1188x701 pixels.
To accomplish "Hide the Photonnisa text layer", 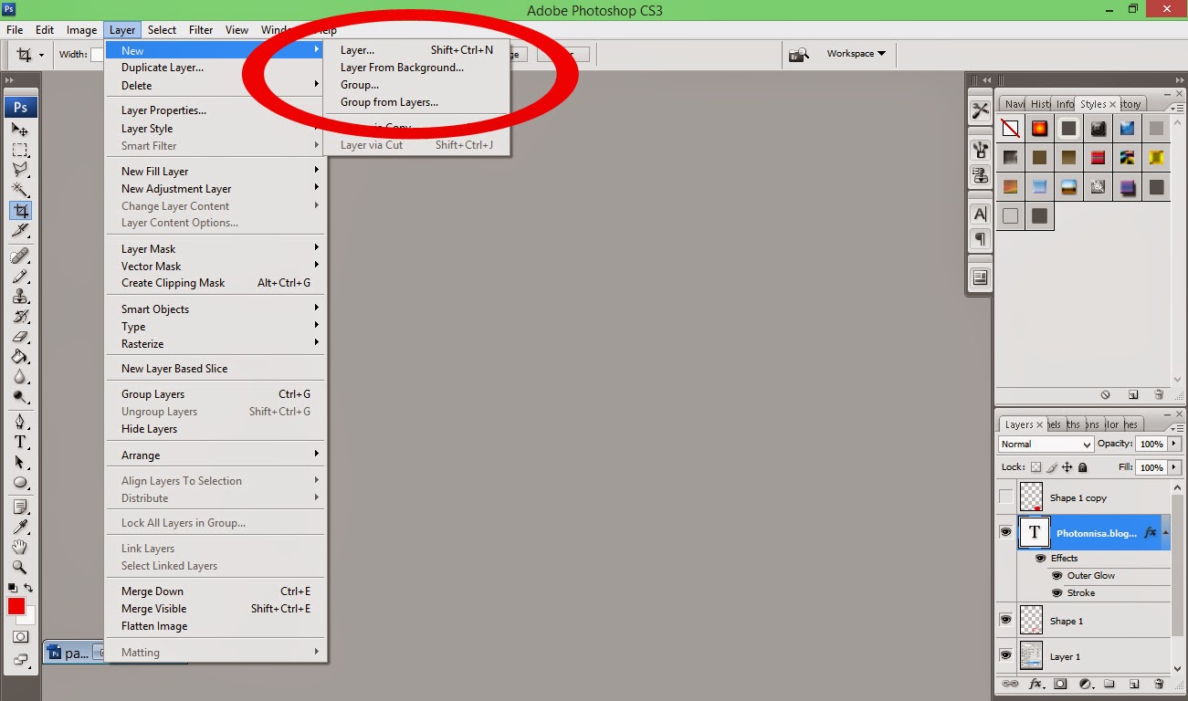I will (x=1005, y=532).
